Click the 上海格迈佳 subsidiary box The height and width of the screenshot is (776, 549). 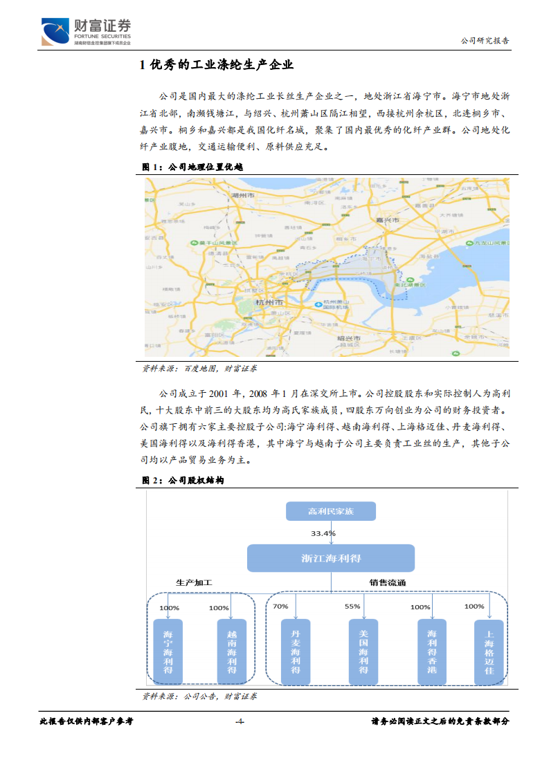(489, 654)
